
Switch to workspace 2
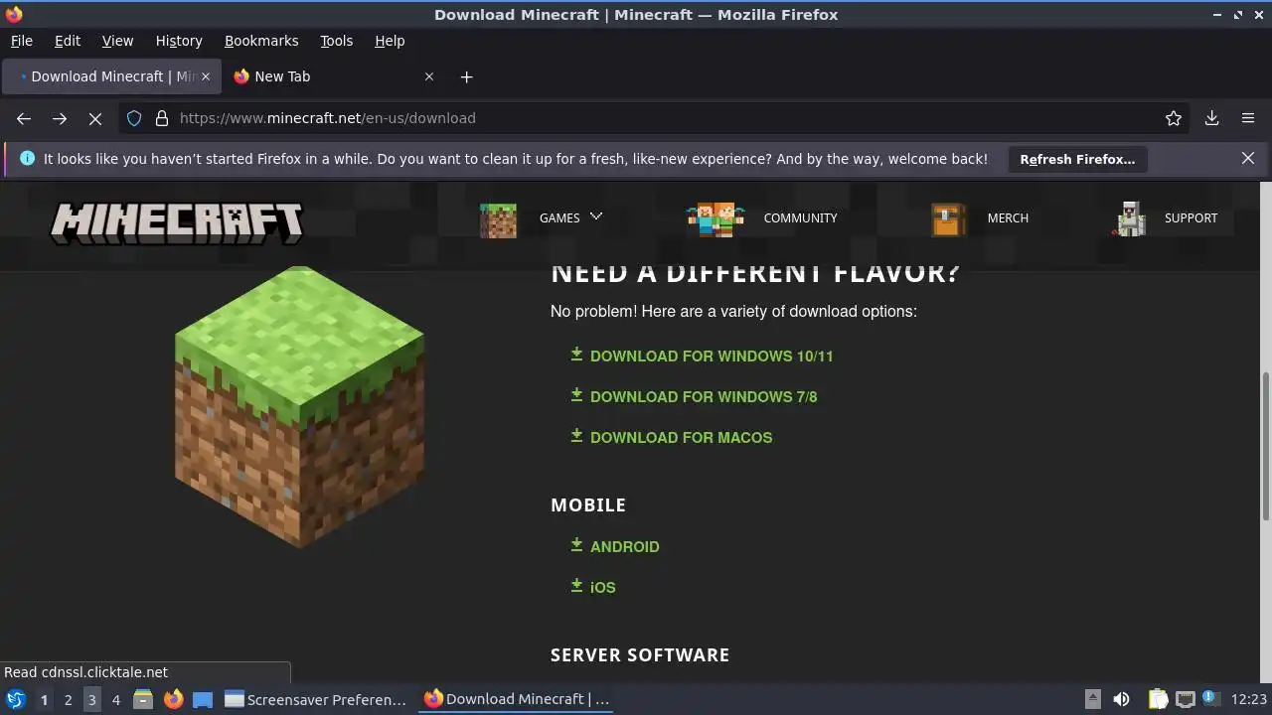(x=68, y=700)
